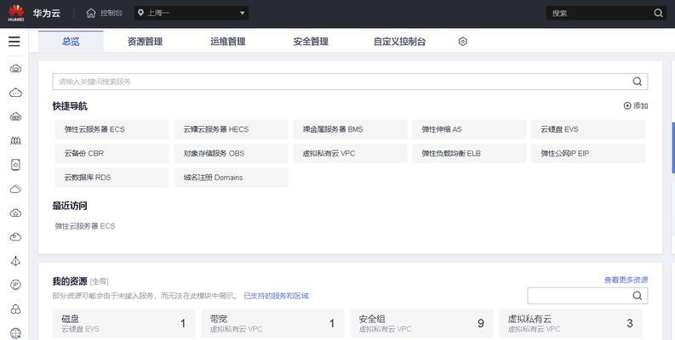Click the 我的资源 search magnifier icon
Viewport: 675px width, 340px height.
(637, 295)
